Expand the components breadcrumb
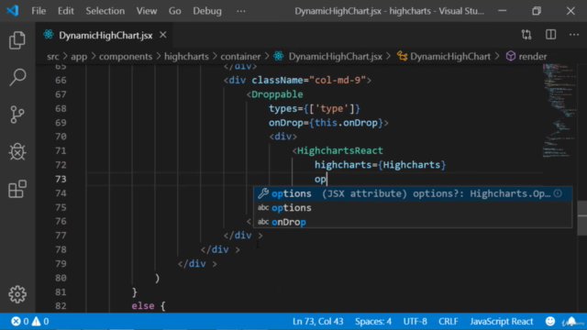 click(126, 57)
